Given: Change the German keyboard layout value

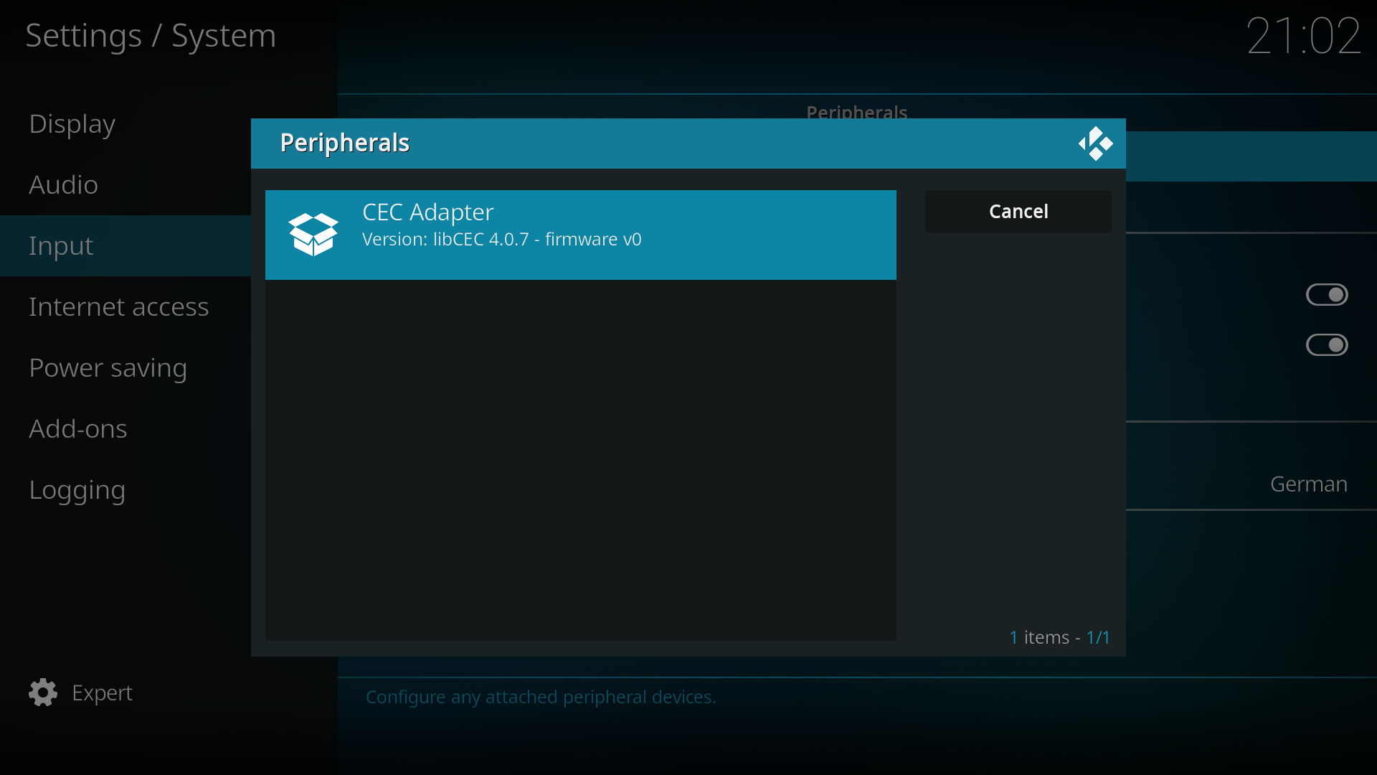Looking at the screenshot, I should coord(1309,484).
